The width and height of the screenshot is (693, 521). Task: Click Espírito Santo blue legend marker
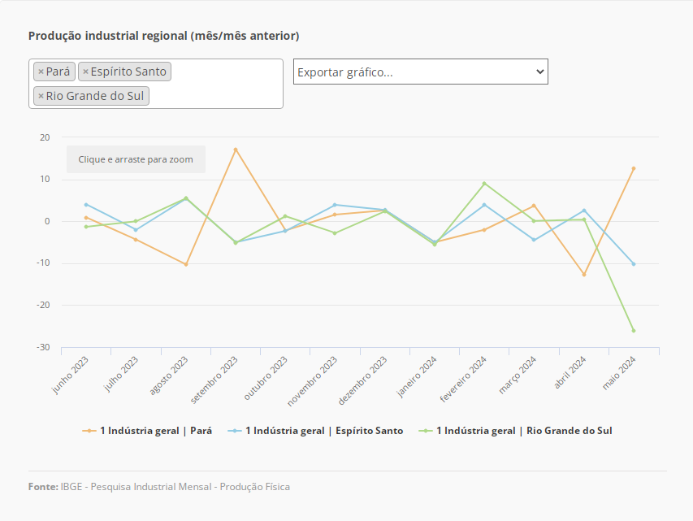pos(235,431)
